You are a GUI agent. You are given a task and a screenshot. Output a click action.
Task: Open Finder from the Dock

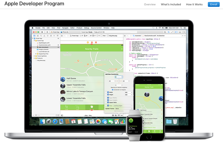pyautogui.click(x=43, y=122)
